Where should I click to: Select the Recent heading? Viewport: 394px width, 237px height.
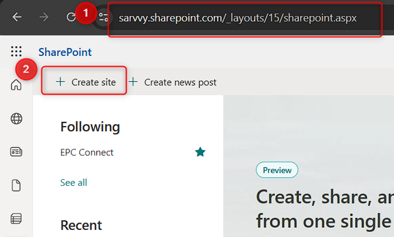pos(81,225)
